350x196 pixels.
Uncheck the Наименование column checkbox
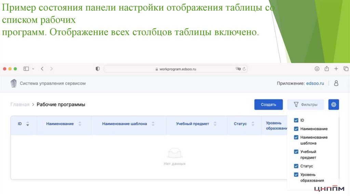pos(296,129)
